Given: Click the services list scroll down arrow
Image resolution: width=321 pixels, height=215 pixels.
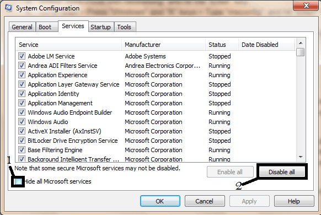Looking at the screenshot, I should coord(301,157).
